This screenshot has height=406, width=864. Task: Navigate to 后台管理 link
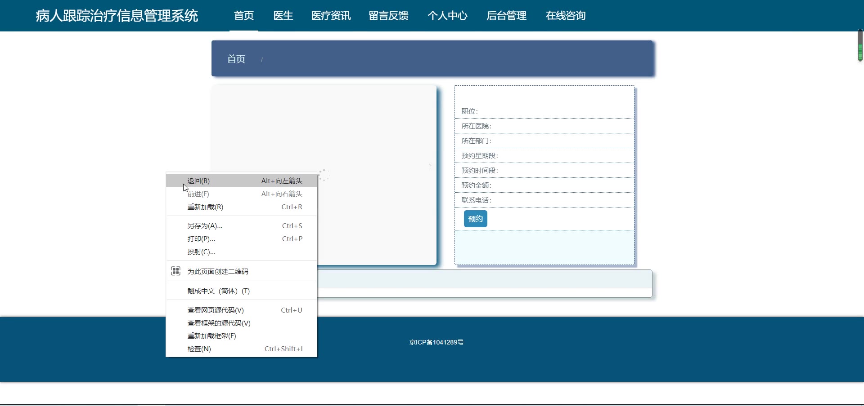point(506,16)
